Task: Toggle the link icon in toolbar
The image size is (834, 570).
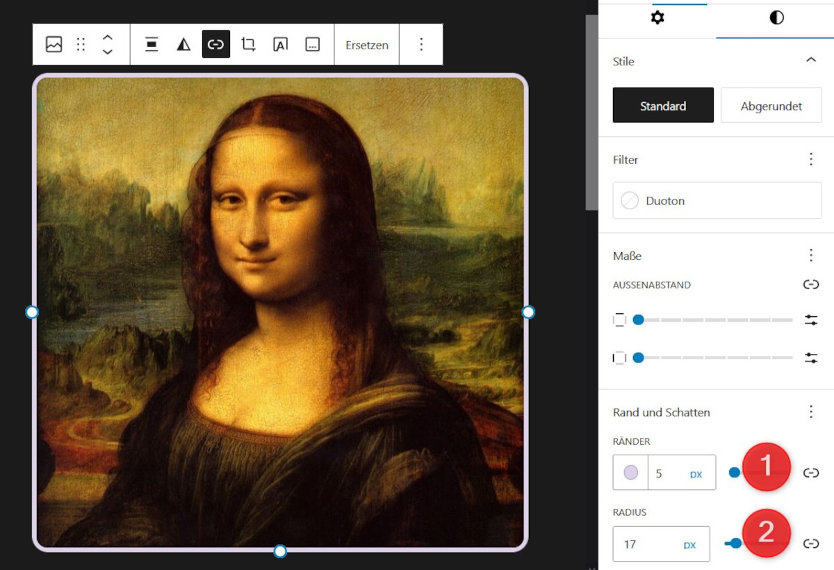Action: (x=216, y=44)
